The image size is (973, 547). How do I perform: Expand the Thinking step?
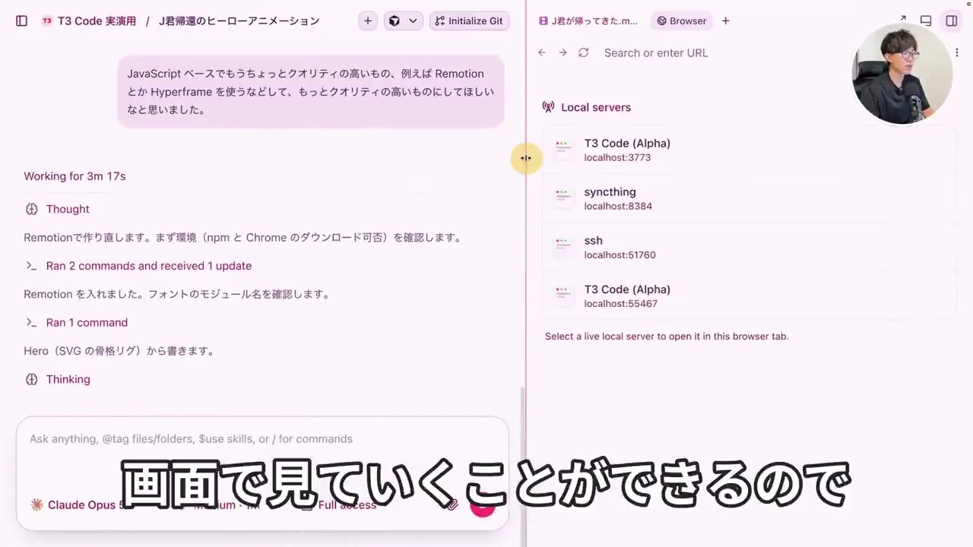click(x=68, y=379)
